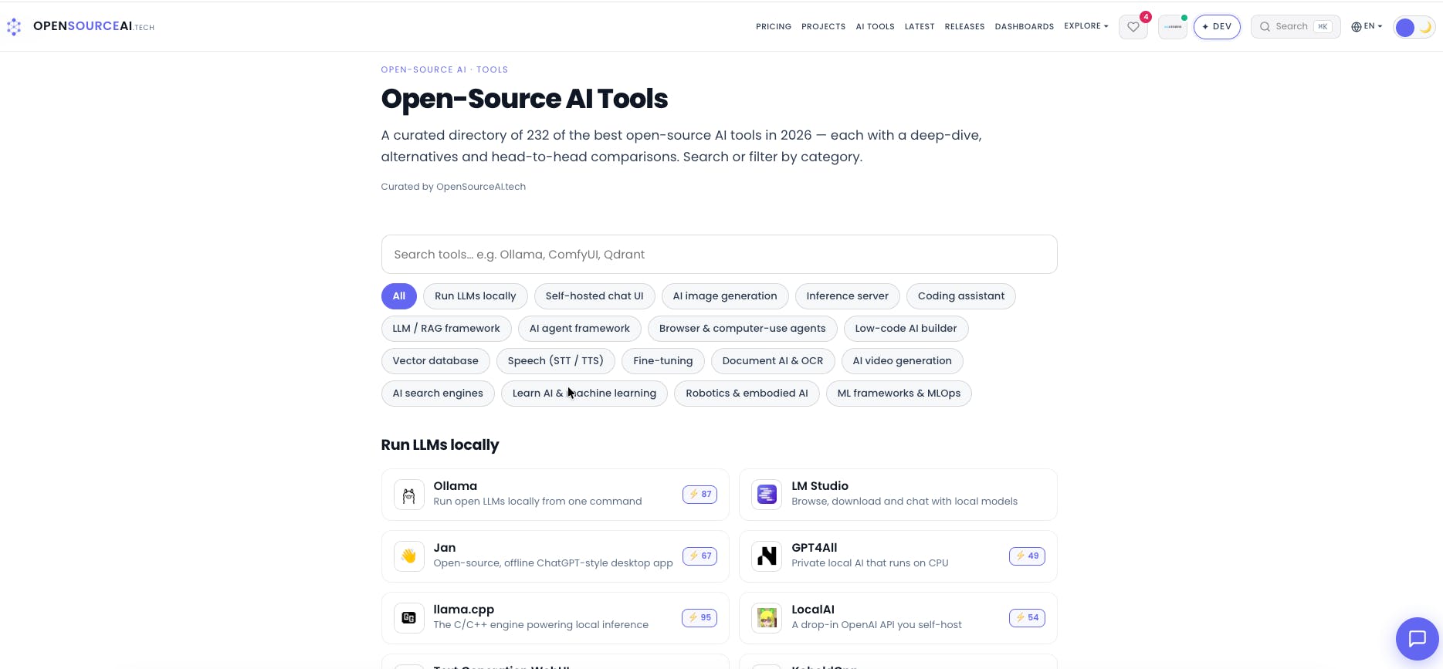Viewport: 1443px width, 669px height.
Task: Choose Browser & computer-use agents filter
Action: (743, 329)
